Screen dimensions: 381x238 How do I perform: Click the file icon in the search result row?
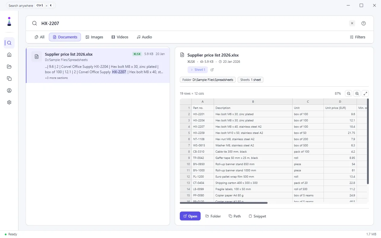point(37,57)
